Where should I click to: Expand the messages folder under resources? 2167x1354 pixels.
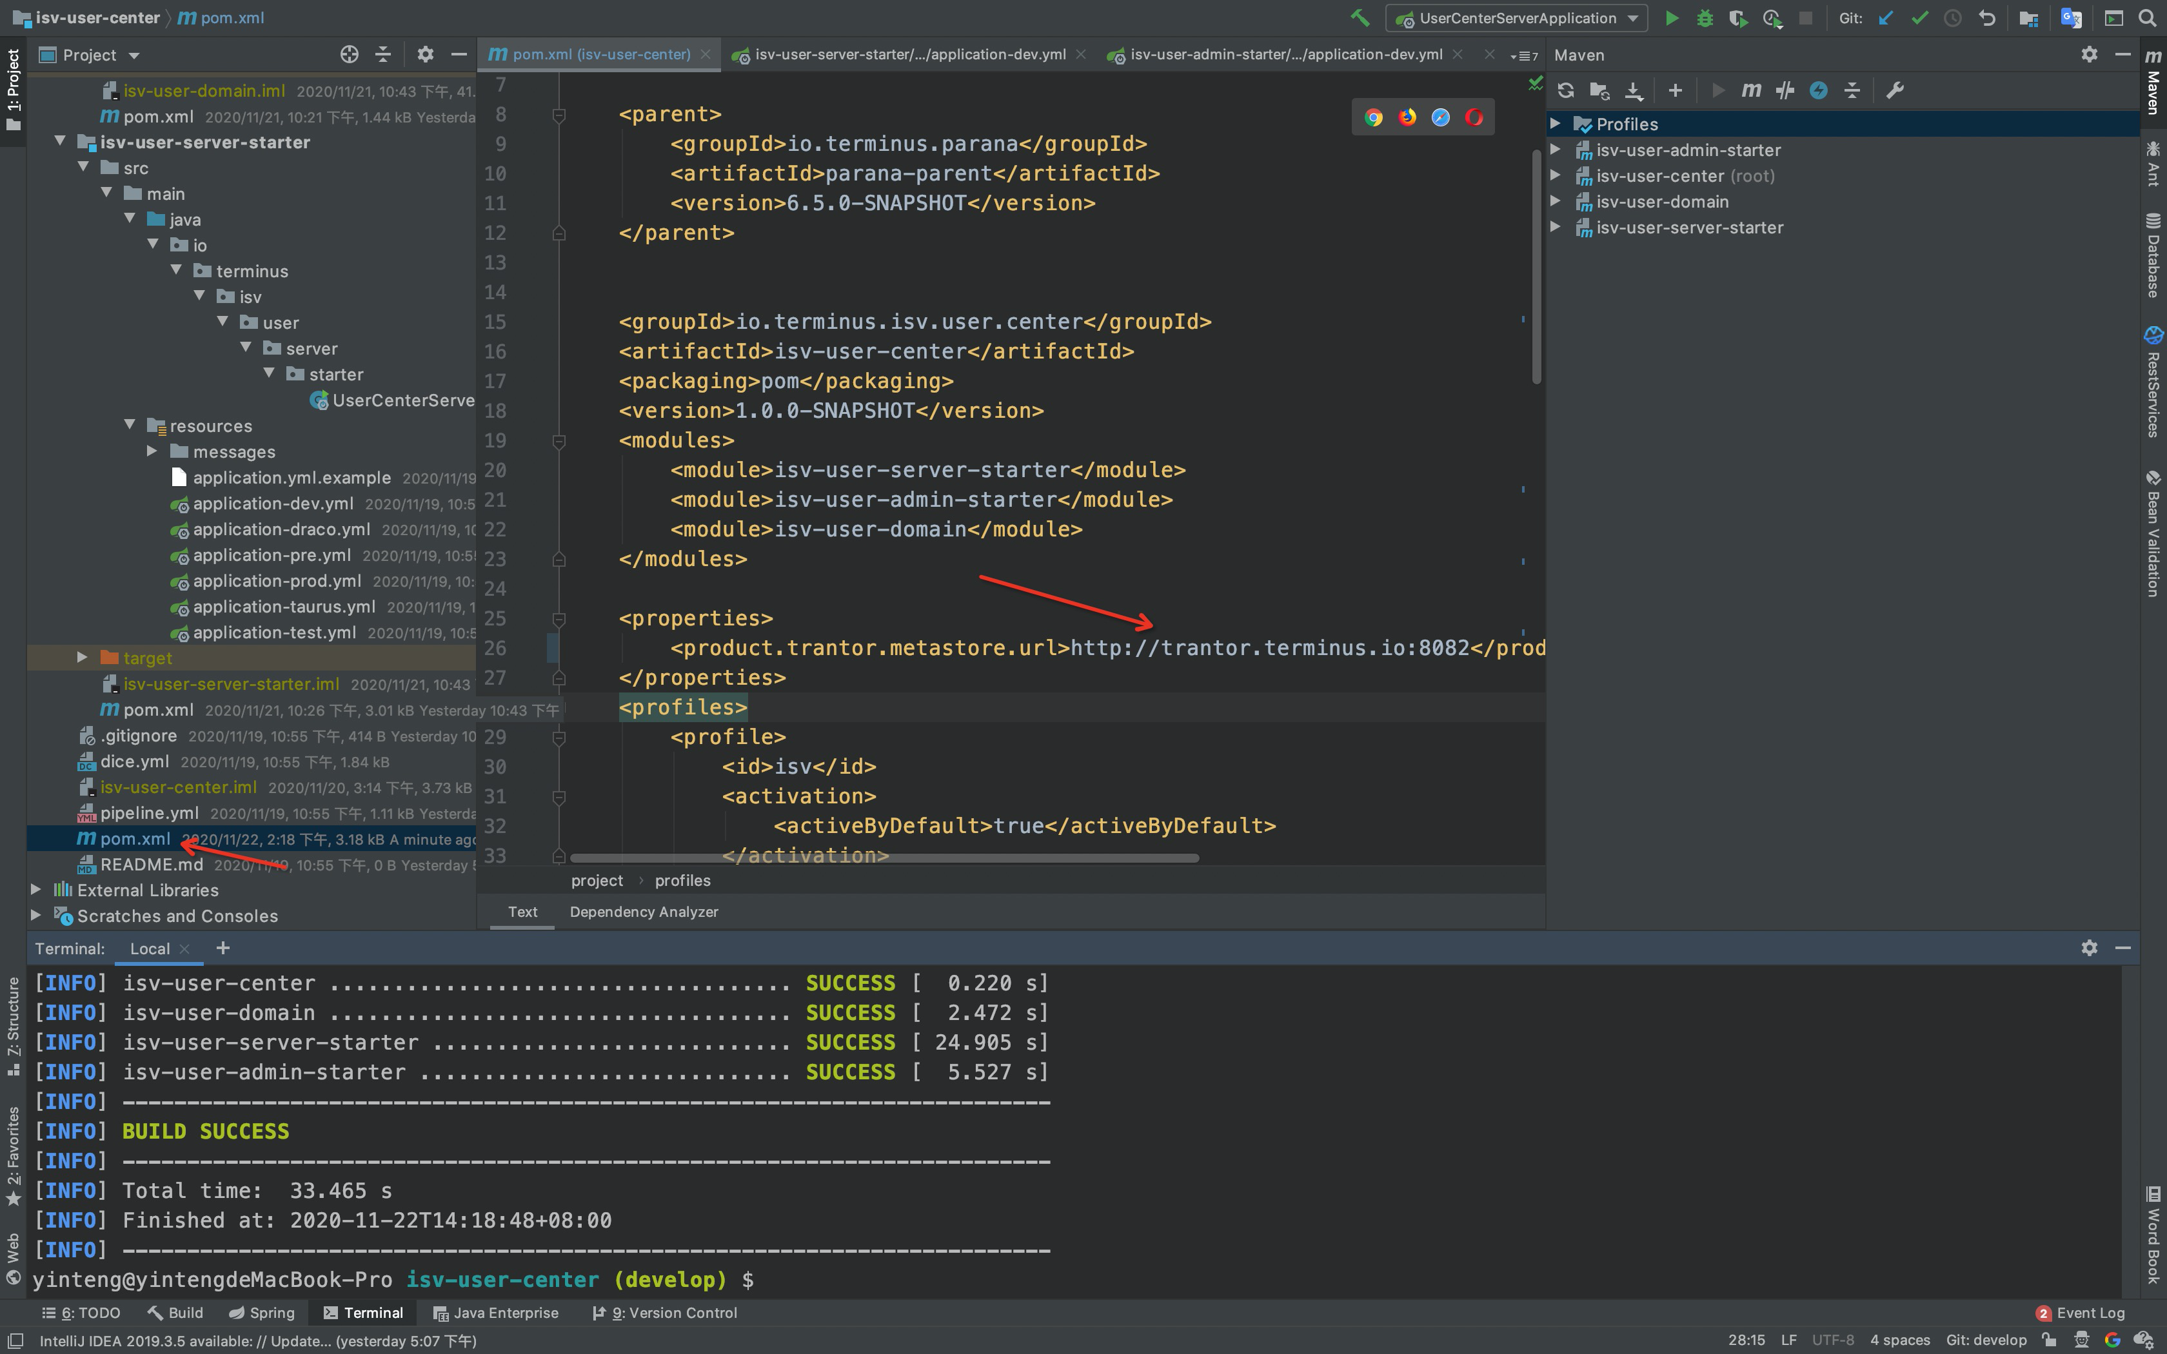tap(152, 451)
